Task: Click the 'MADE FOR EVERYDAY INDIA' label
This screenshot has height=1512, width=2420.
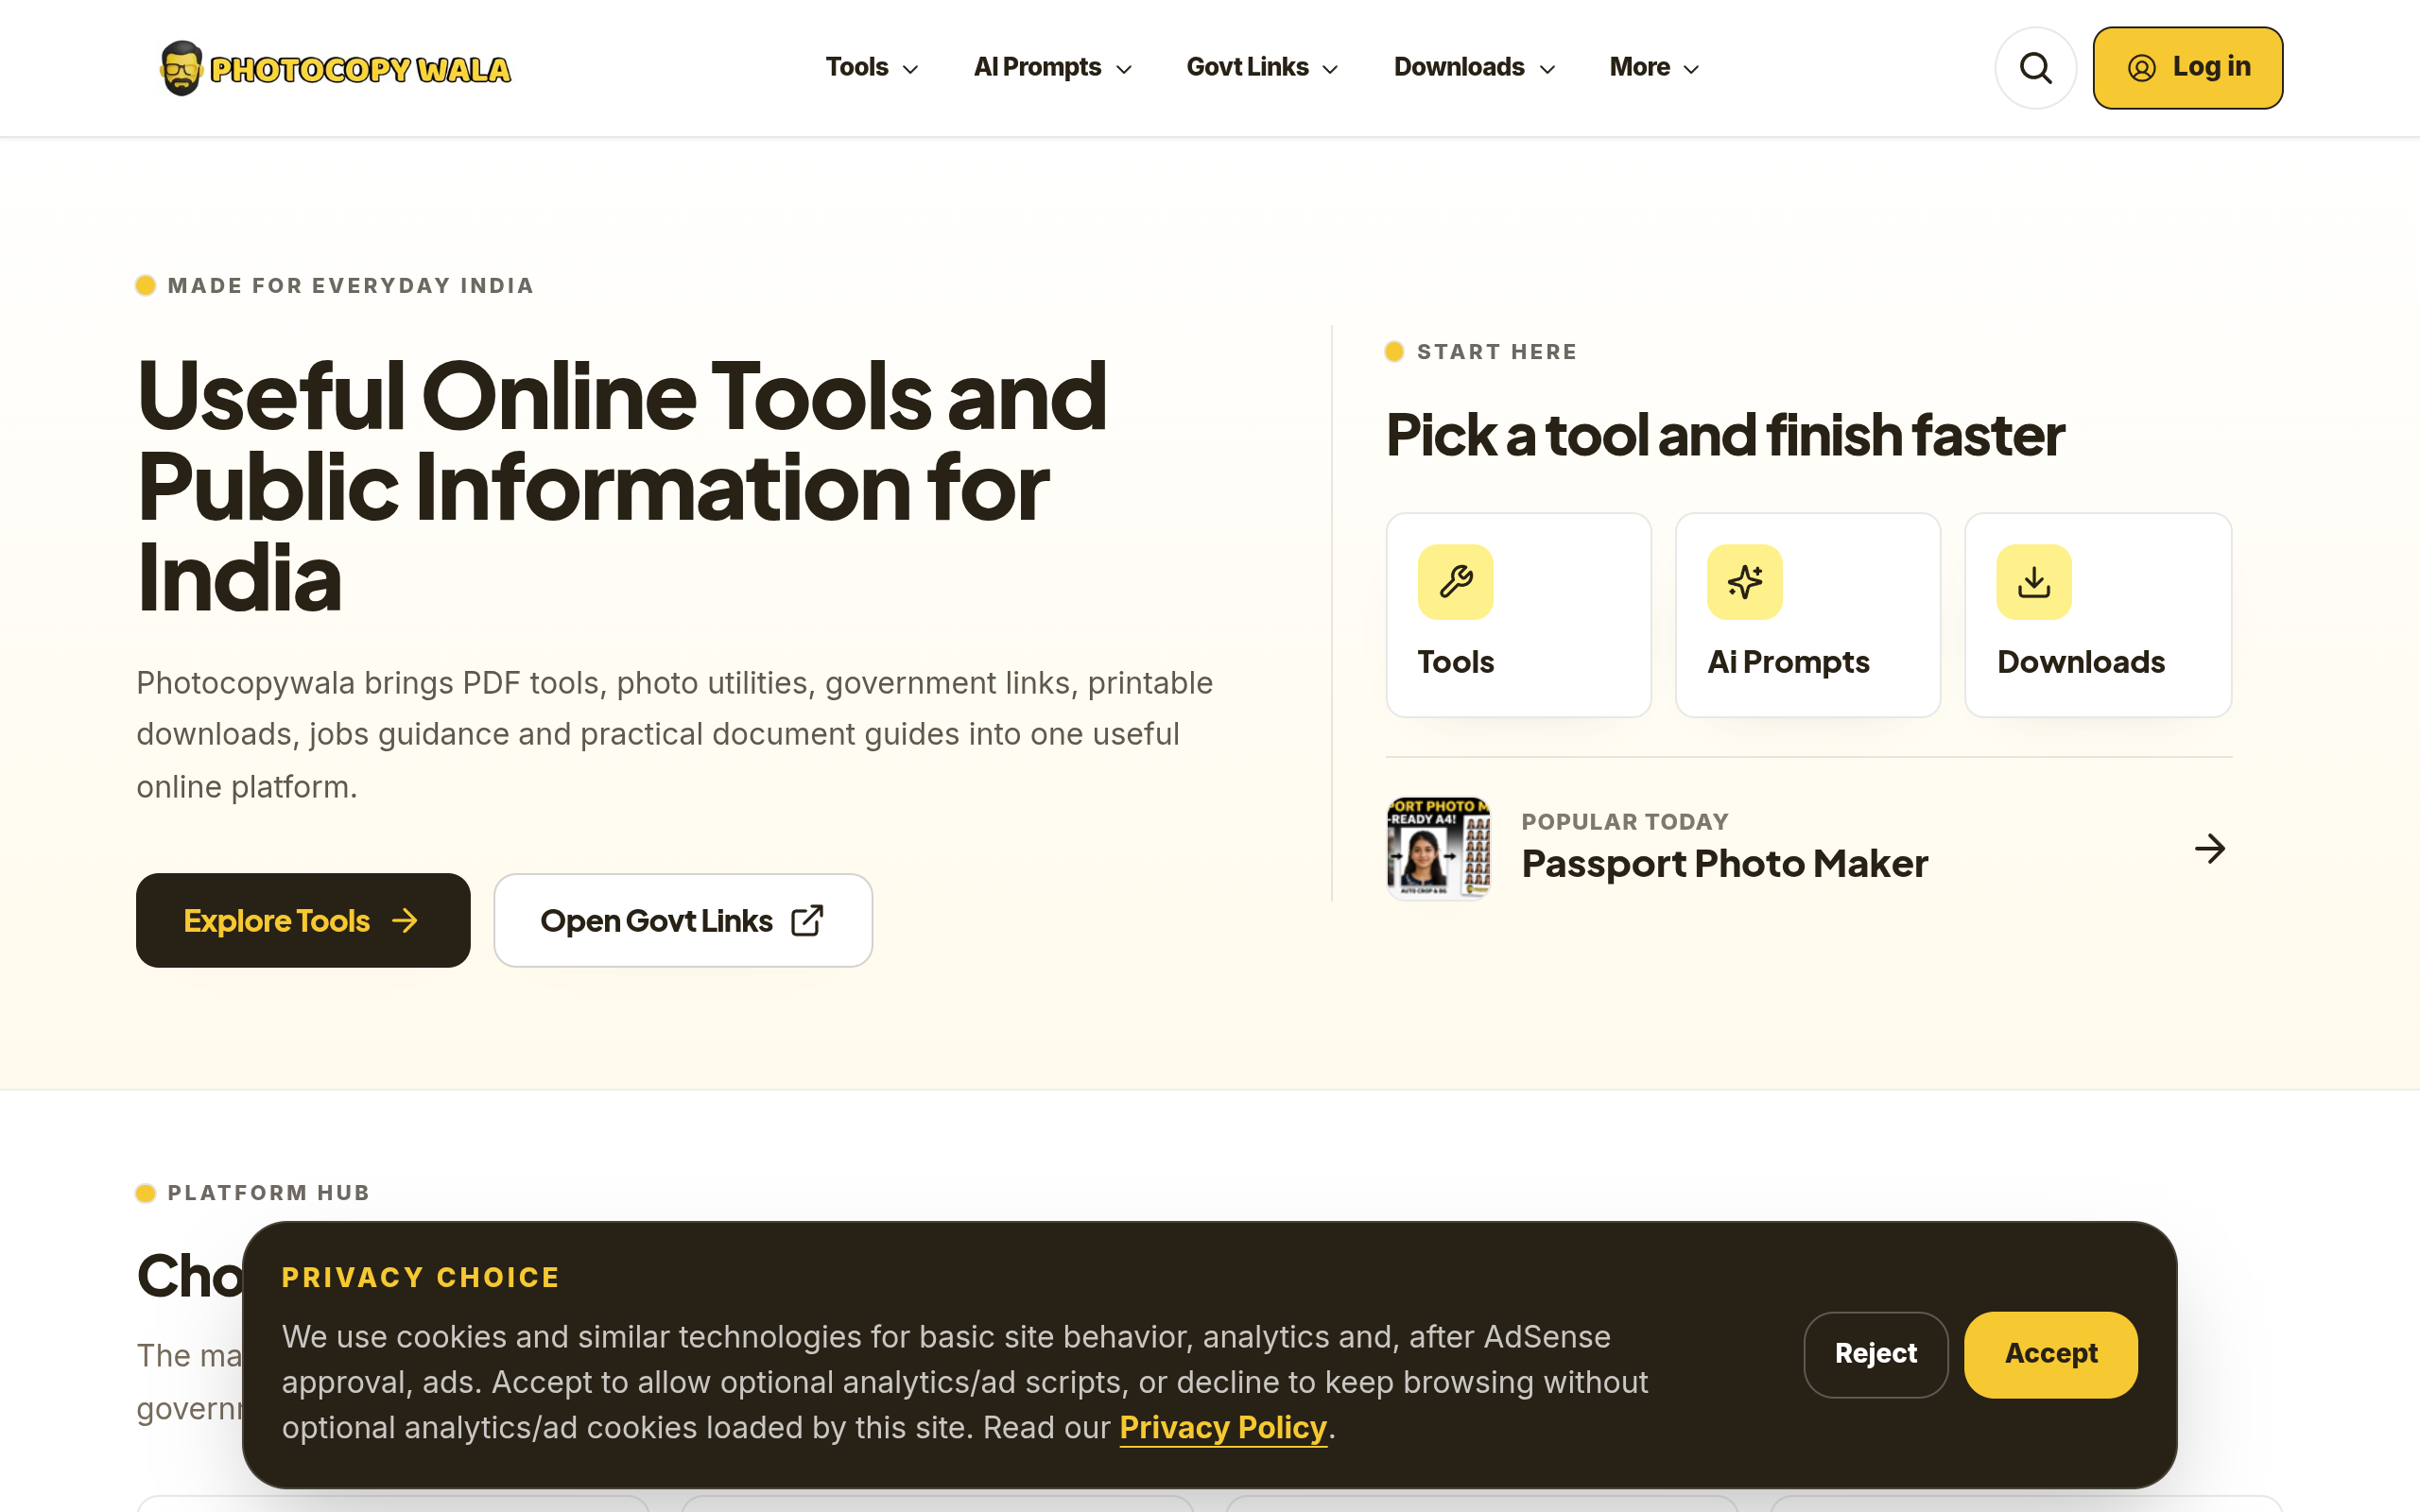Action: click(350, 286)
